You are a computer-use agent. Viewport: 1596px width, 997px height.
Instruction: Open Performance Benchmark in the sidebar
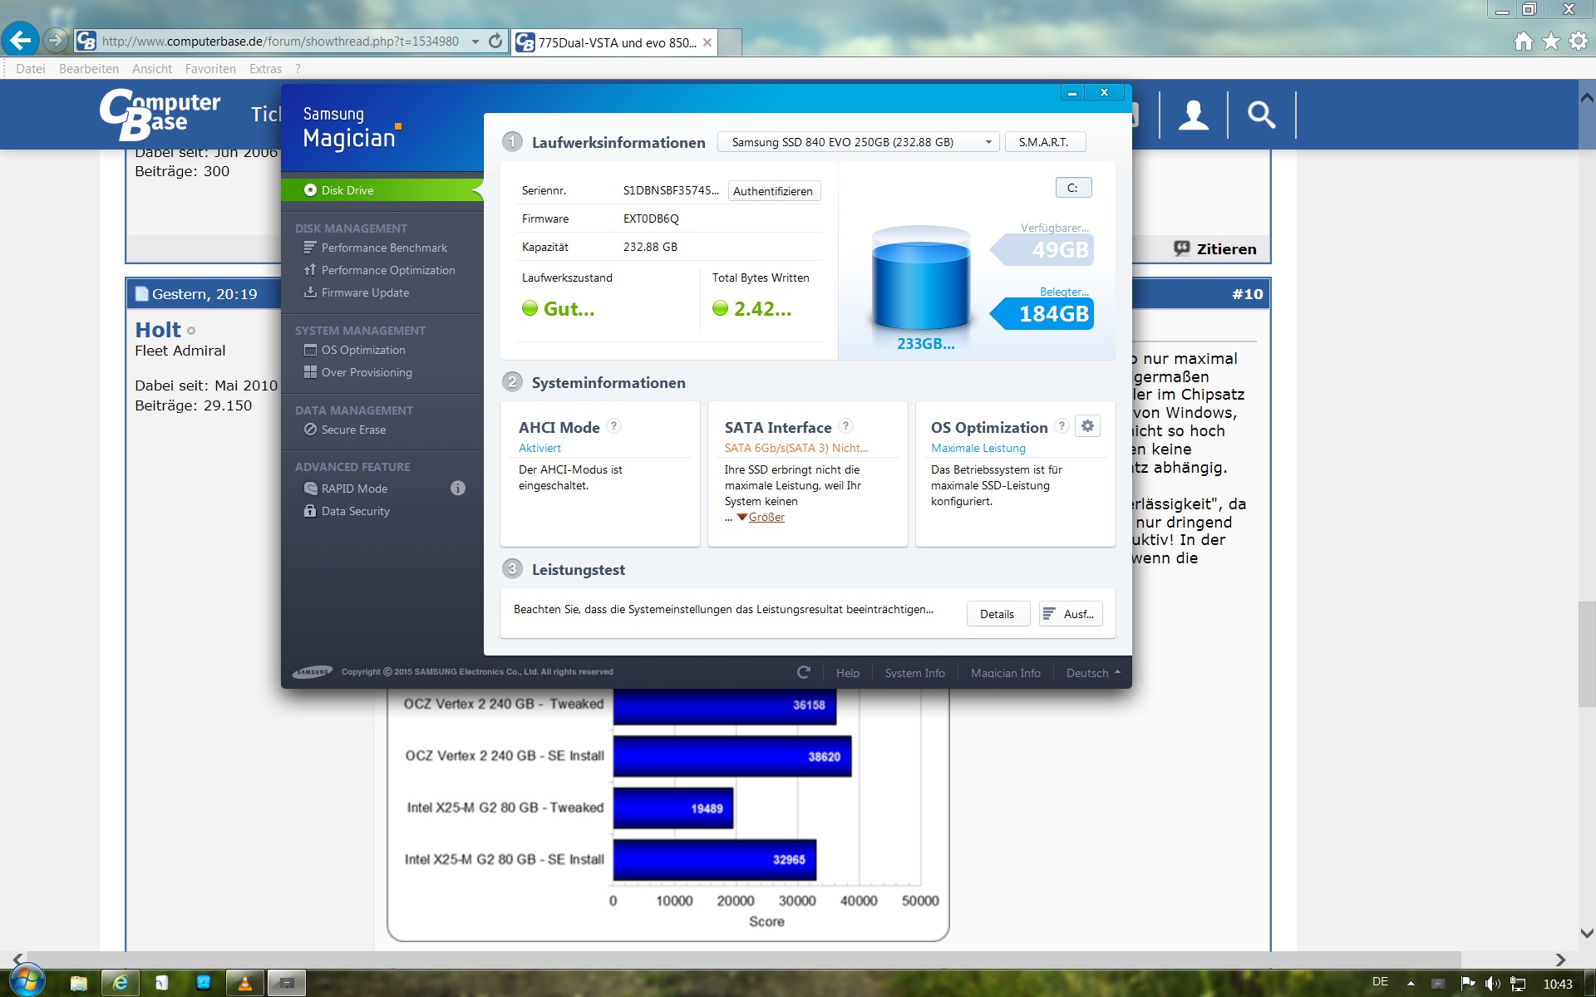point(384,248)
